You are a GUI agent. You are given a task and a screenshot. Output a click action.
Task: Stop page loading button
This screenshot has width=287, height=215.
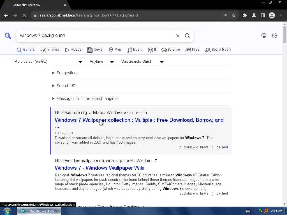click(x=24, y=15)
